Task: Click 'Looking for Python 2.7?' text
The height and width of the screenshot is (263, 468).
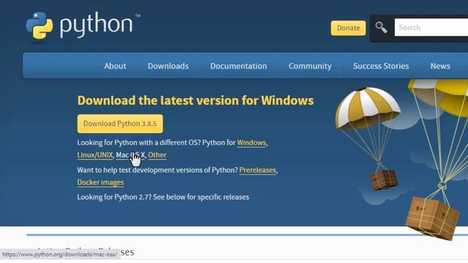Action: (114, 197)
